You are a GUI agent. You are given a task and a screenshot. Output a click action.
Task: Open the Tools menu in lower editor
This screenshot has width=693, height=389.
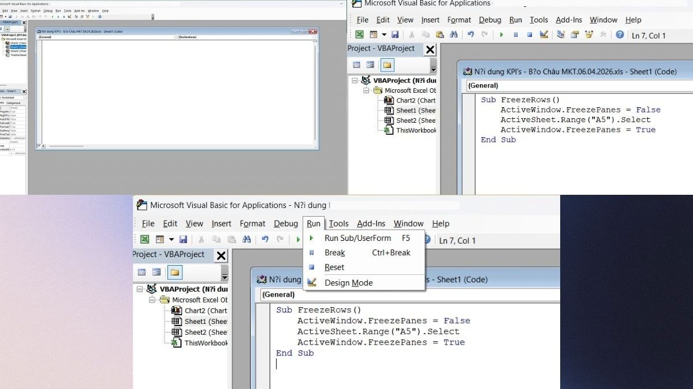coord(339,224)
